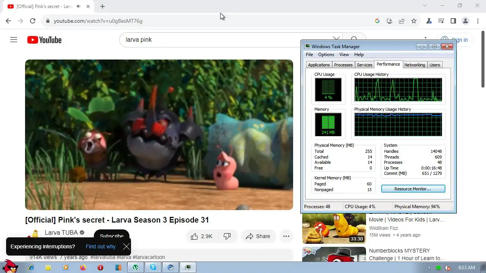
Task: Open the YouTube hamburger guide menu
Action: click(14, 40)
